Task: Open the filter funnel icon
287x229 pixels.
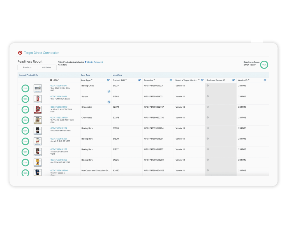Action: pyautogui.click(x=85, y=62)
